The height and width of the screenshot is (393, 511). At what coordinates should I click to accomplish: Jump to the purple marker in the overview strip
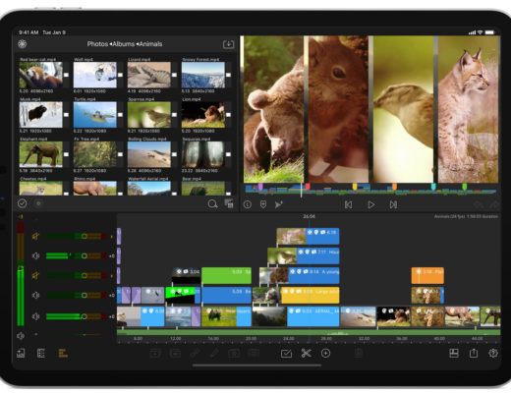(x=260, y=187)
